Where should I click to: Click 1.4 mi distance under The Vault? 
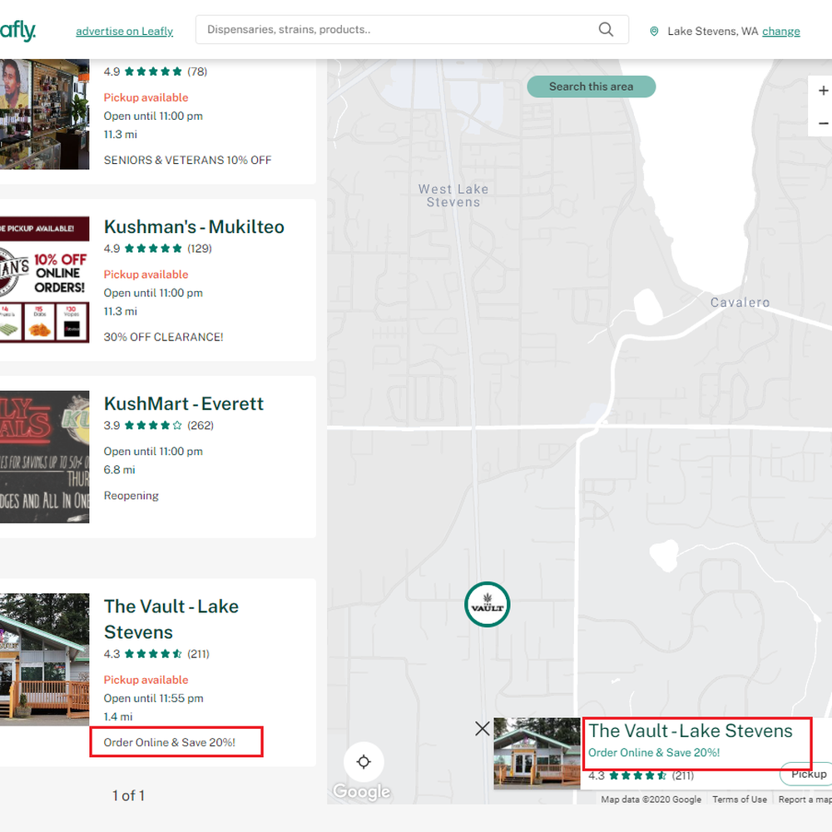pos(118,717)
